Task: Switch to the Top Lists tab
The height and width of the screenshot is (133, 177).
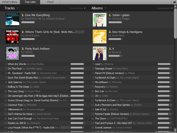Action: pyautogui.click(x=30, y=2)
